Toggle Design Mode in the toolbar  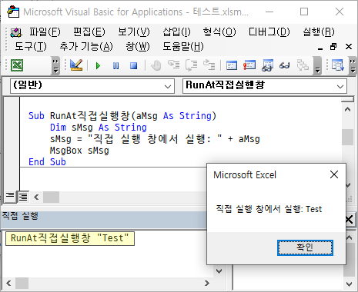pyautogui.click(x=76, y=65)
